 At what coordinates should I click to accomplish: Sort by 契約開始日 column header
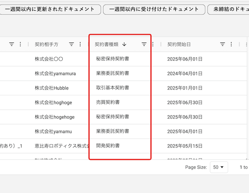[179, 44]
